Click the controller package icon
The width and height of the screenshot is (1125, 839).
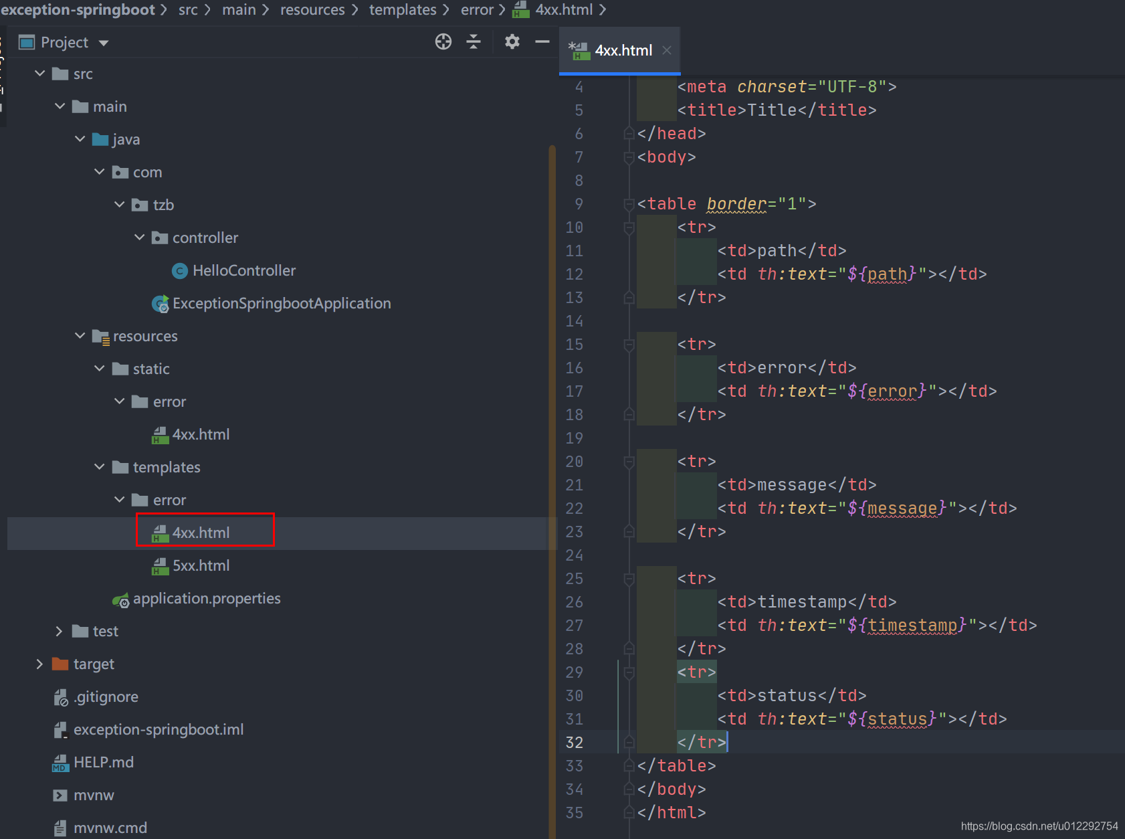pos(160,238)
